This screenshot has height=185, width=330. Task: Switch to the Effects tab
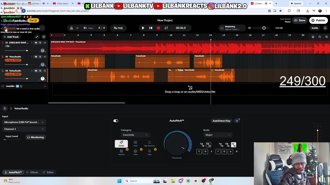pyautogui.click(x=32, y=172)
